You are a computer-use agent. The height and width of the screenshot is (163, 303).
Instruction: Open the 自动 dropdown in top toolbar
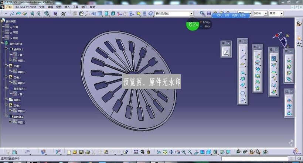click(282, 14)
